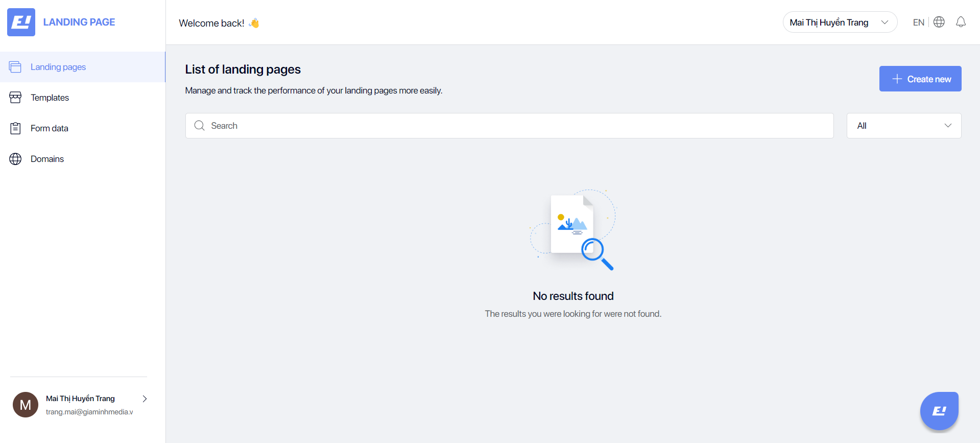Image resolution: width=980 pixels, height=443 pixels.
Task: Click the Form data clipboard icon
Action: (15, 128)
